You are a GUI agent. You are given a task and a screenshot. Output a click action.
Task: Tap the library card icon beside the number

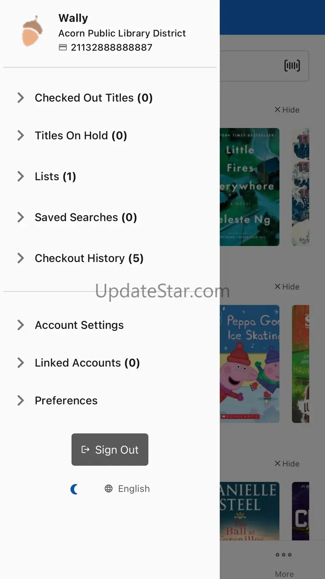click(62, 48)
